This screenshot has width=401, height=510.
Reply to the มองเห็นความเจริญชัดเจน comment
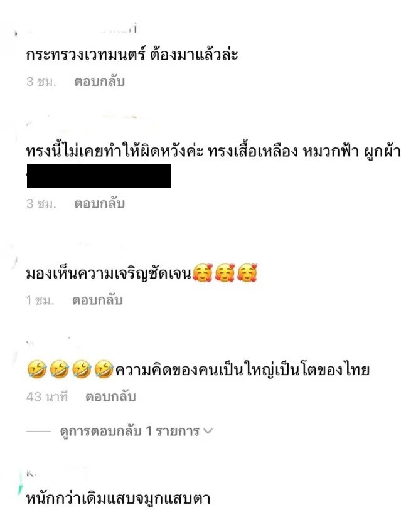tap(97, 300)
